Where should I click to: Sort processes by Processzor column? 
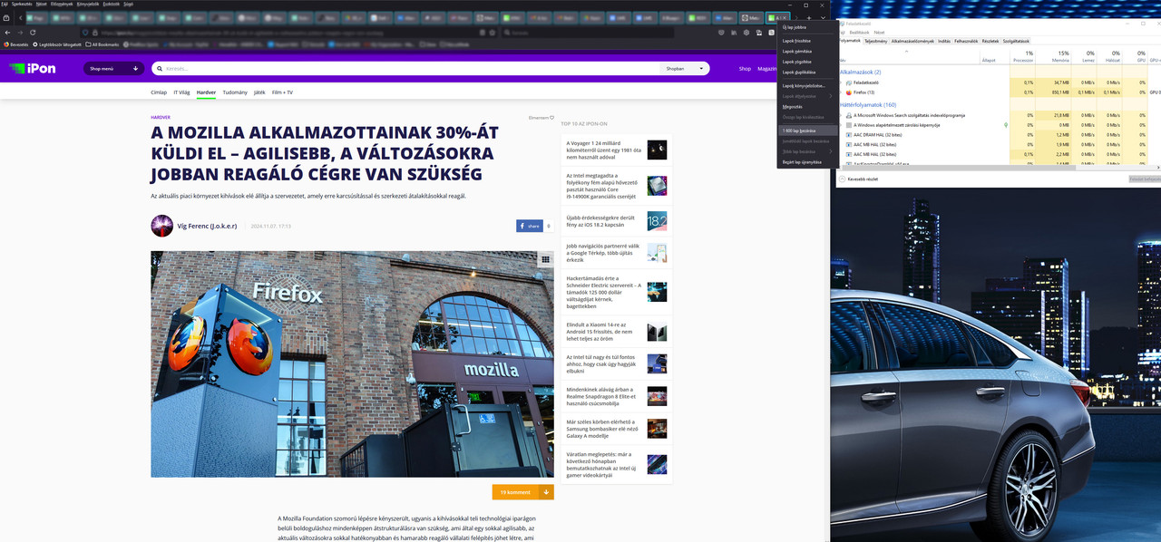pyautogui.click(x=1022, y=56)
